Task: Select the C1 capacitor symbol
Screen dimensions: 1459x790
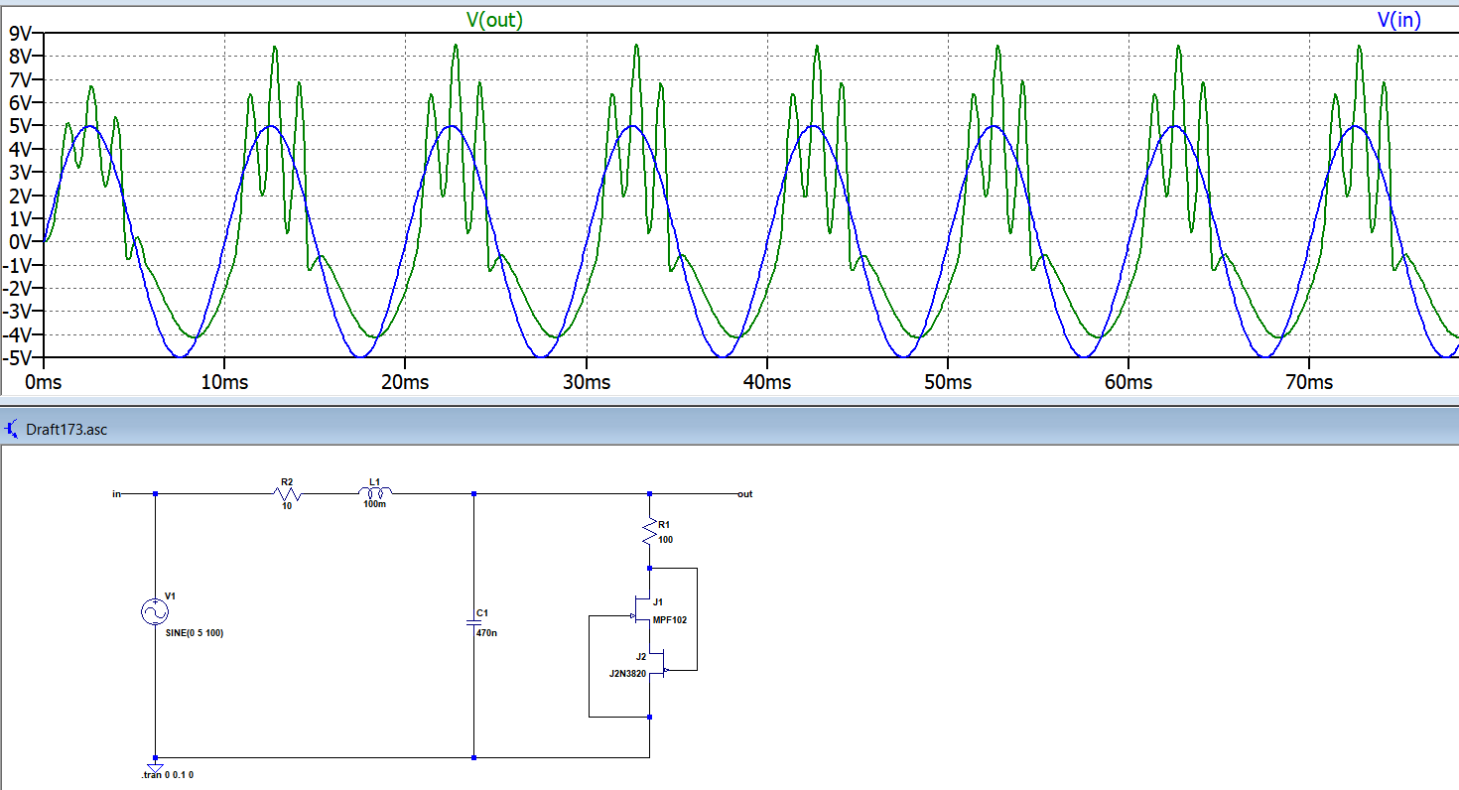Action: coord(473,623)
